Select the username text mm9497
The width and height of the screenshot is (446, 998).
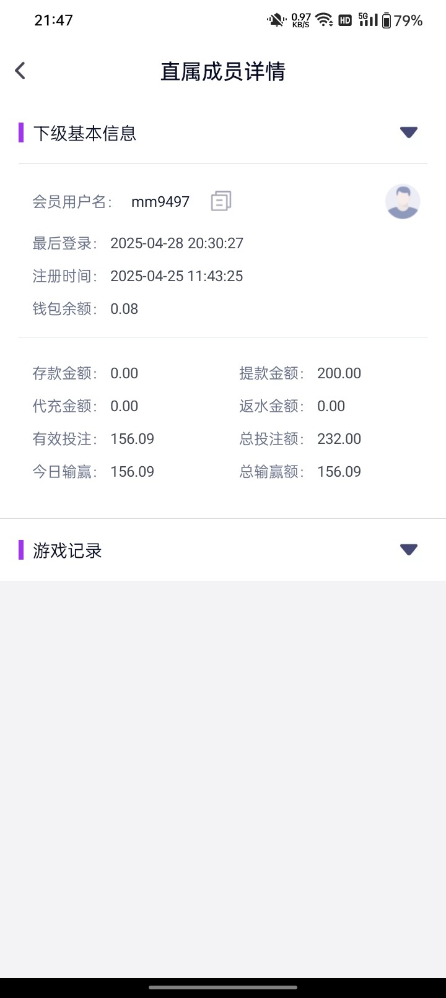click(160, 202)
